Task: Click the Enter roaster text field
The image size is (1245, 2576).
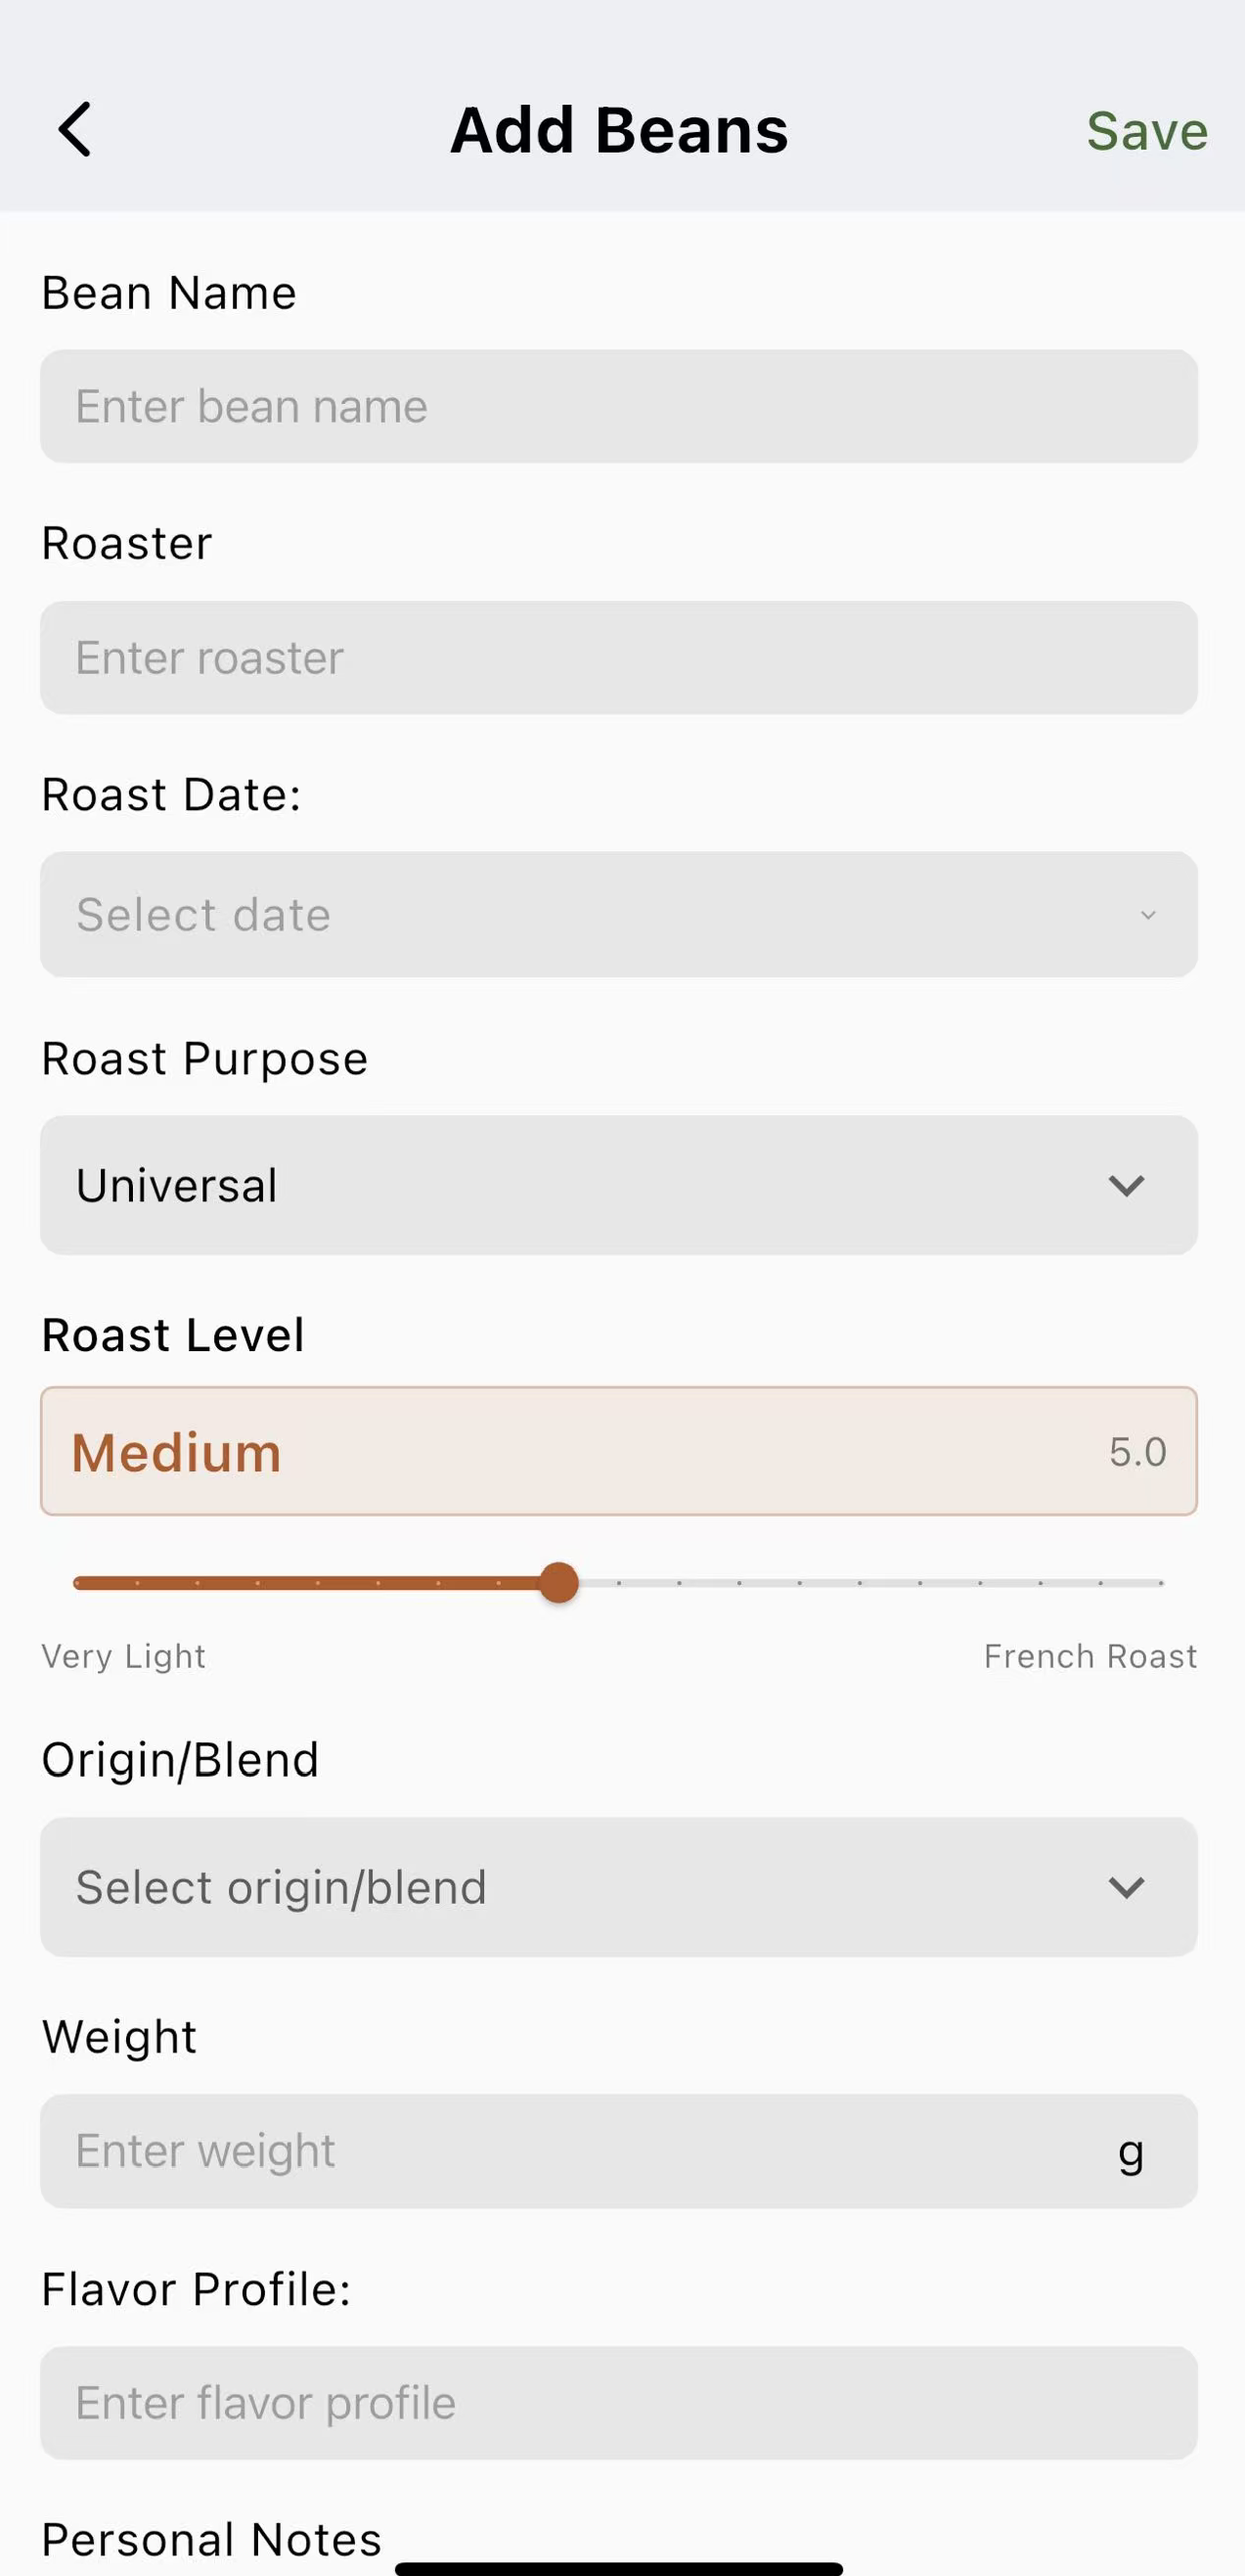Action: point(618,657)
